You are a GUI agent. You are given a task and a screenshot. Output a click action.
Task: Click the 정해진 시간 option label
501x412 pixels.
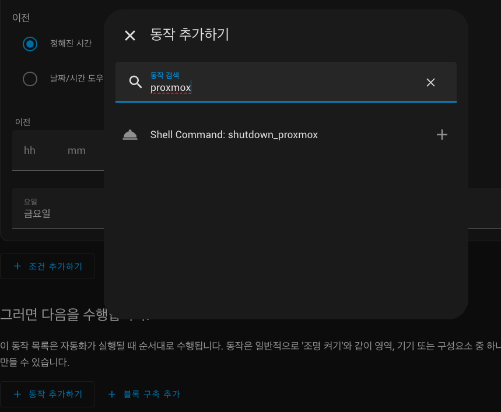point(71,44)
